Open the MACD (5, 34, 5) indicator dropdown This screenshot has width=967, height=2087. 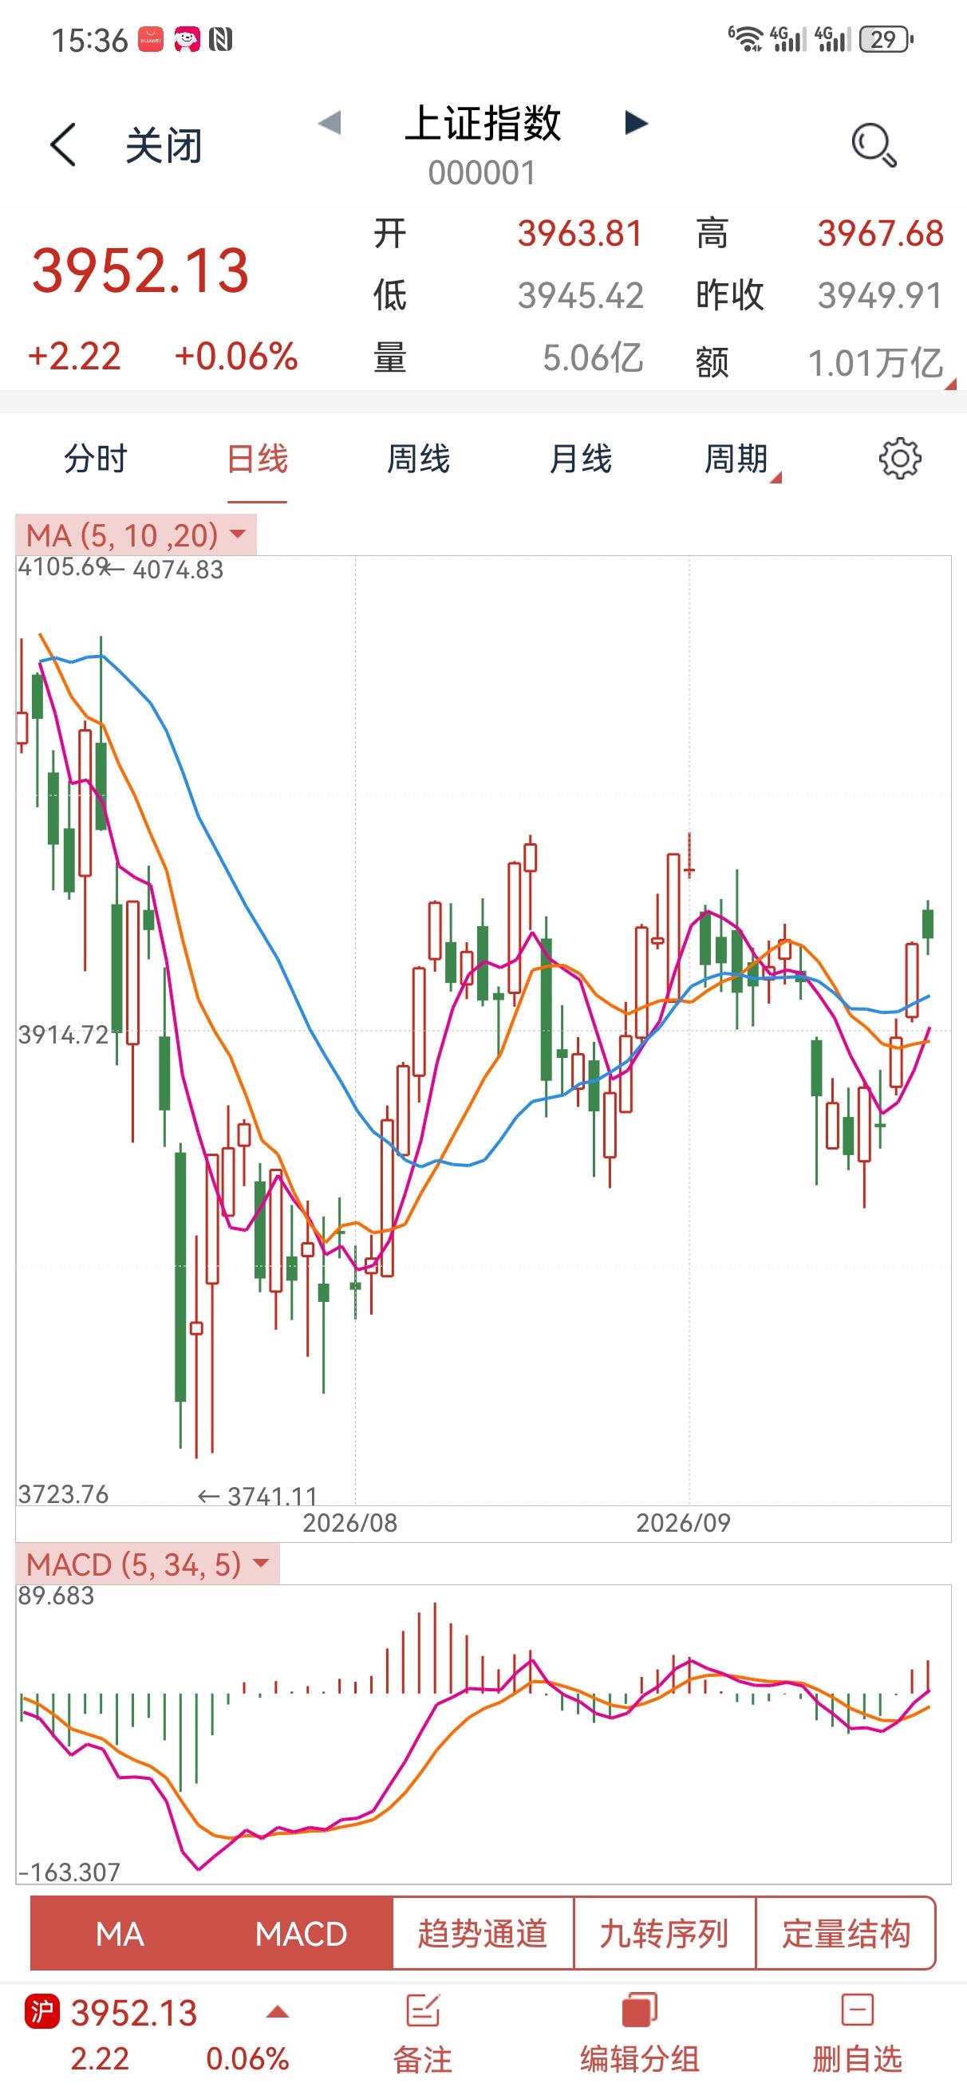click(x=148, y=1564)
